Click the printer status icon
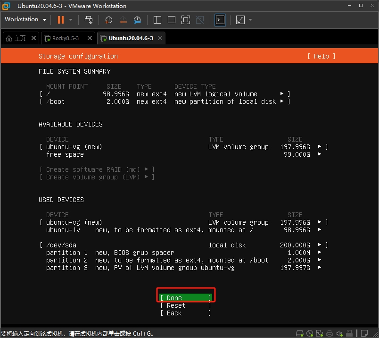379x338 pixels. [x=330, y=333]
